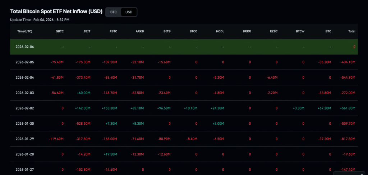Screen dimensions: 368x175
Task: Click the IBIT column header
Action: 87,31
